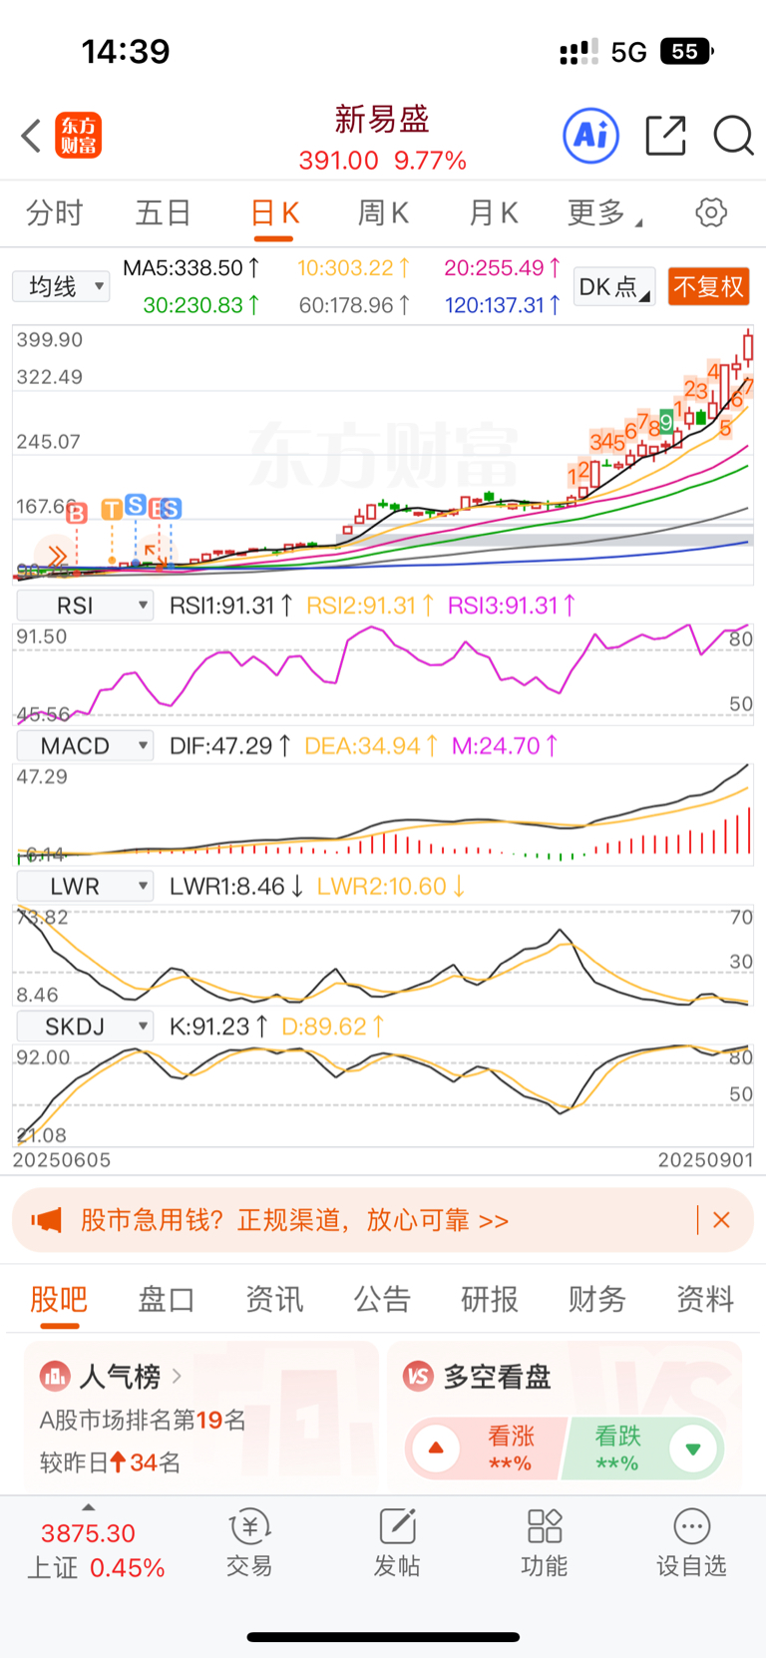Open 发帖 post icon
The height and width of the screenshot is (1659, 766).
(397, 1526)
